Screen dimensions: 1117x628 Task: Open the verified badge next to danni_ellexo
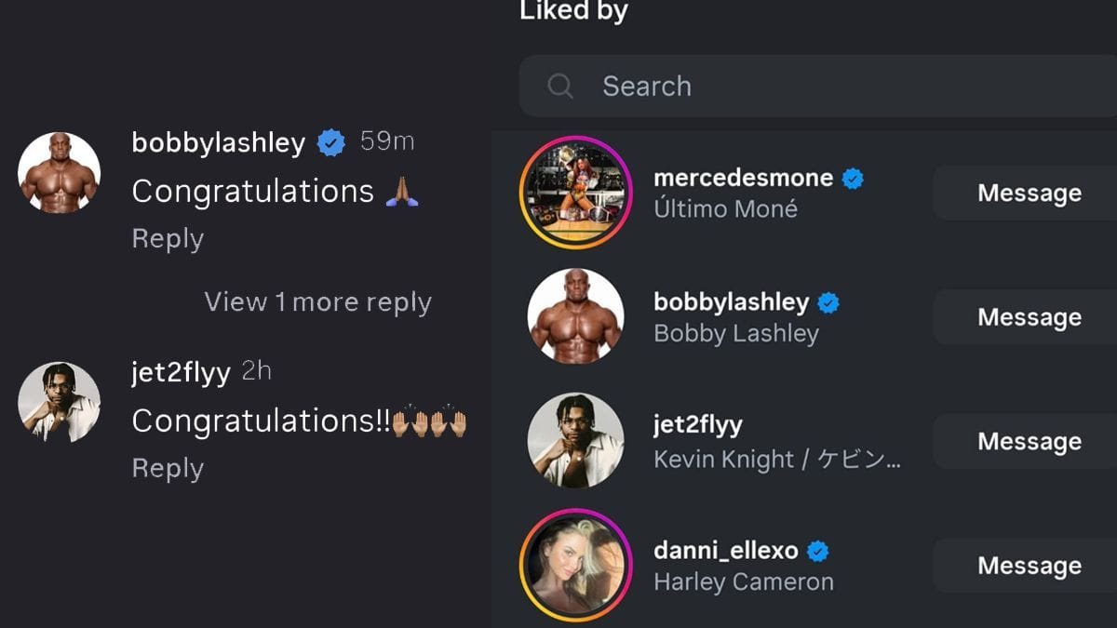pos(817,549)
